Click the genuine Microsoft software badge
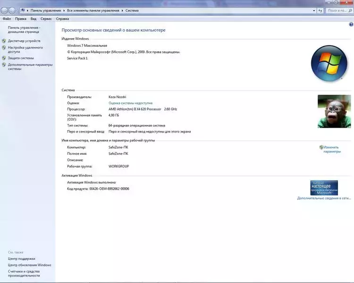 point(324,188)
